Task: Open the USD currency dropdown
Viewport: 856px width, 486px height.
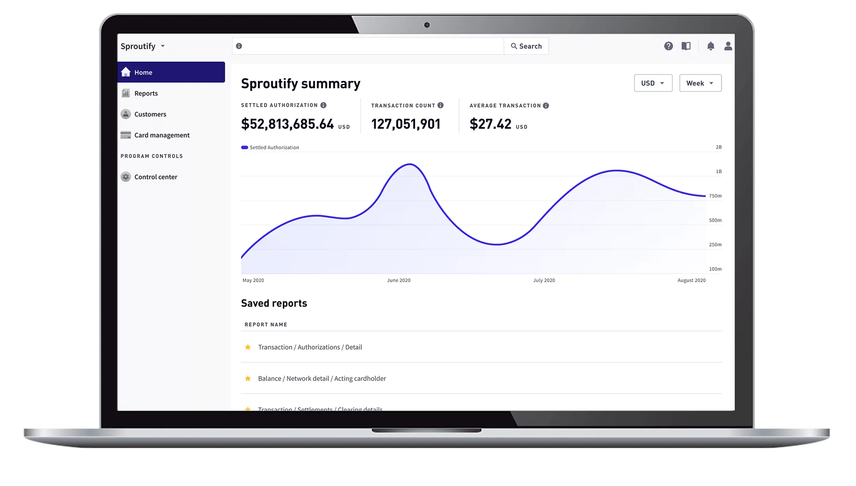Action: click(x=653, y=83)
